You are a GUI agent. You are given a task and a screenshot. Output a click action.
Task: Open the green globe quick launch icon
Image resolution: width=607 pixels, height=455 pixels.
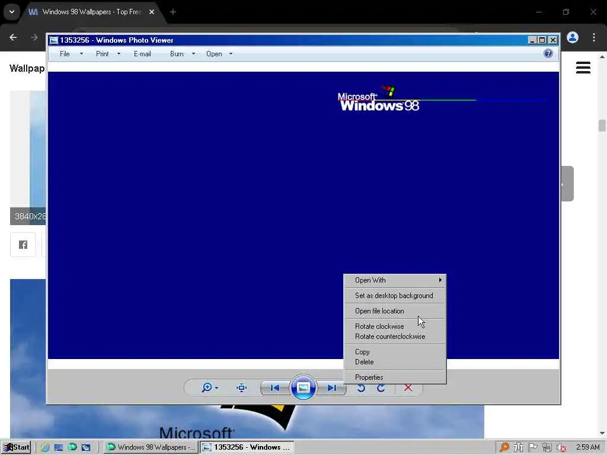(72, 447)
